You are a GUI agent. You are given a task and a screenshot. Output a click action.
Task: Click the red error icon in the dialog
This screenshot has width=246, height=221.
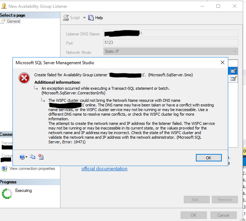(x=24, y=78)
